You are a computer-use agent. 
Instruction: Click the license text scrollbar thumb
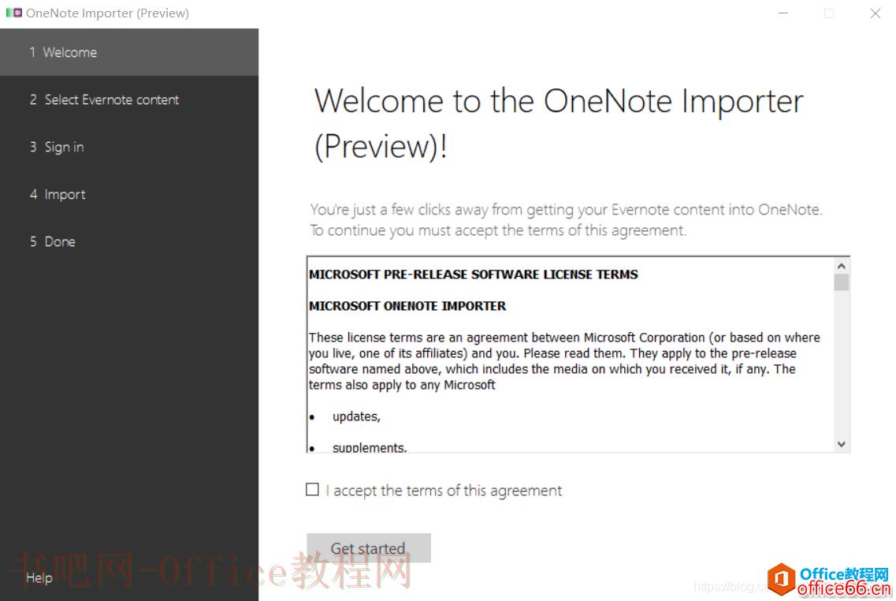coord(841,282)
